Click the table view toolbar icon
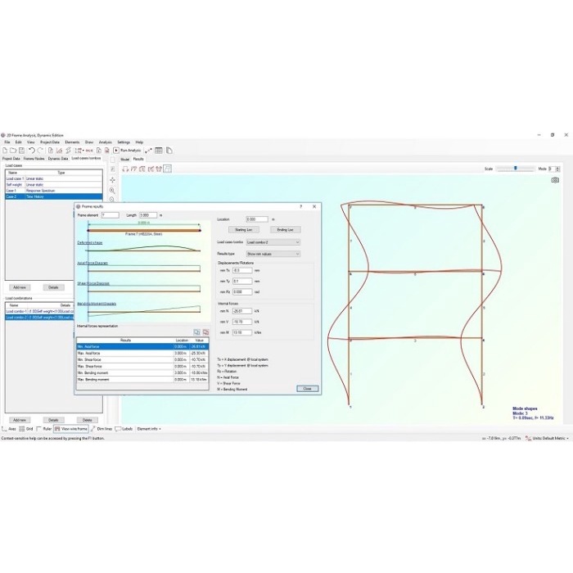The height and width of the screenshot is (573, 573). point(159,151)
